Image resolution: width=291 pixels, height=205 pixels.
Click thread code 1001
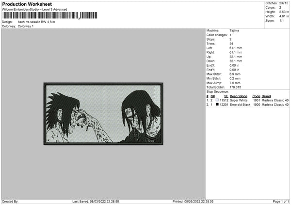[x=257, y=100]
